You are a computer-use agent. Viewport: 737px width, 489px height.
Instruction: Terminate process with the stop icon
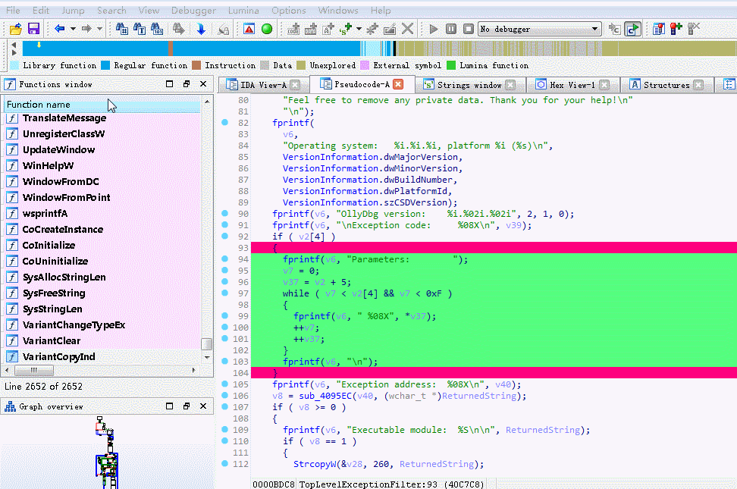click(468, 29)
